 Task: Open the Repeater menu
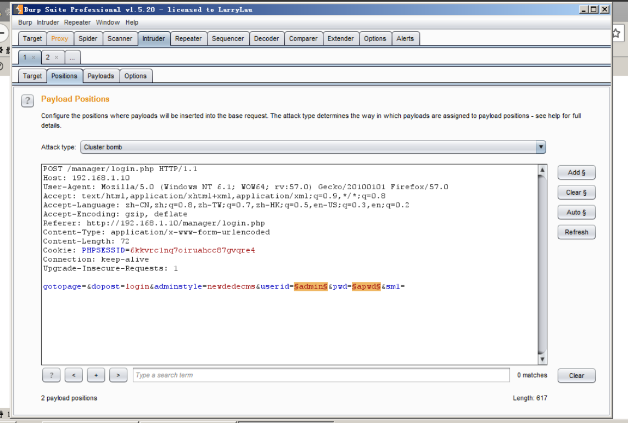point(77,22)
